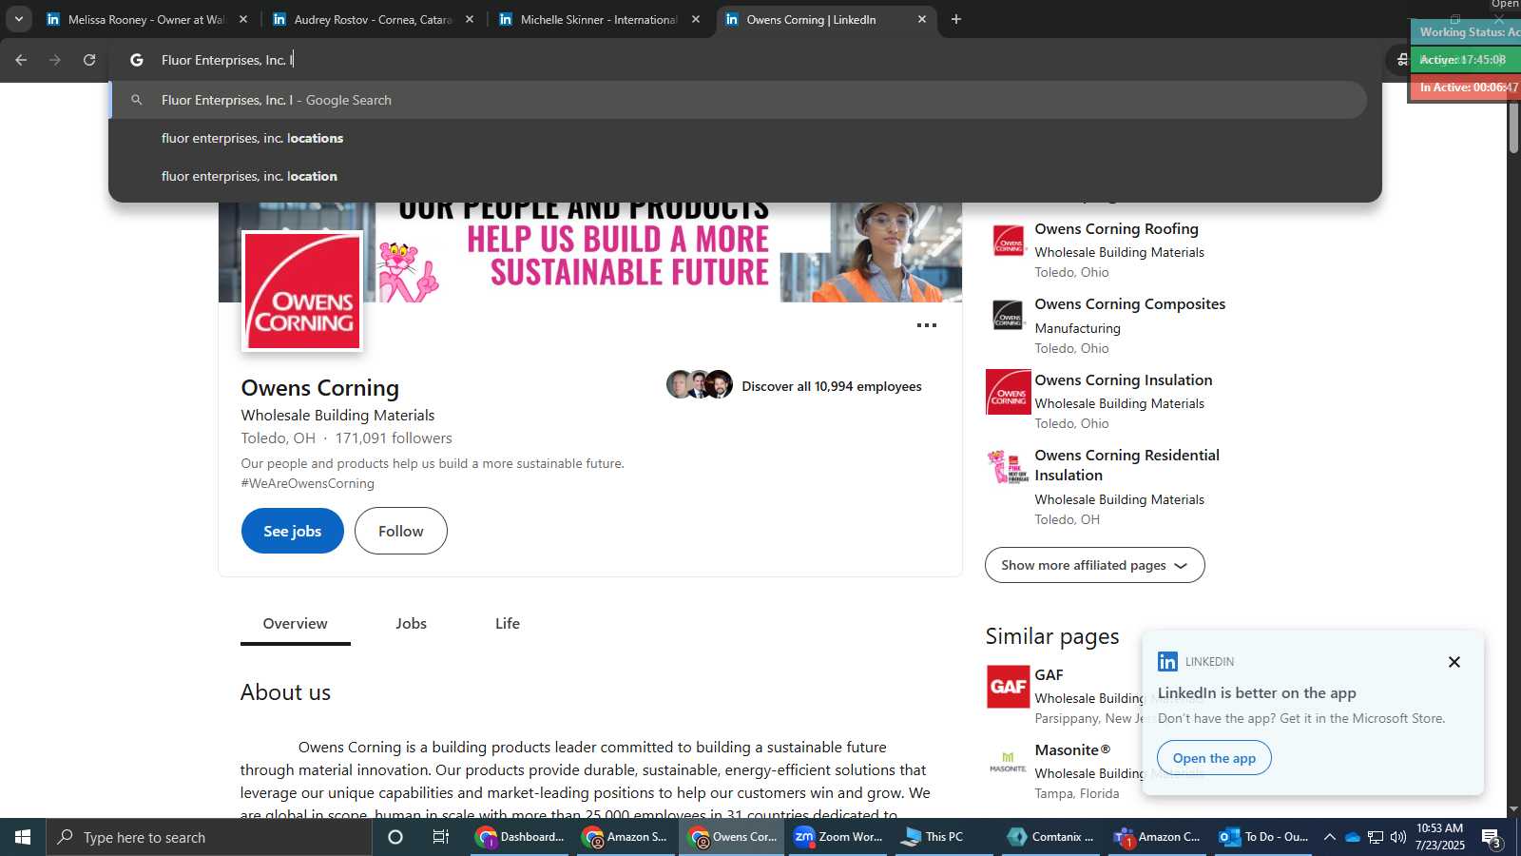Open Task View in taskbar
This screenshot has height=856, width=1521.
(441, 837)
